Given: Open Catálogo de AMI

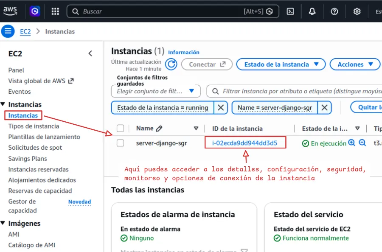Looking at the screenshot, I should click(32, 245).
